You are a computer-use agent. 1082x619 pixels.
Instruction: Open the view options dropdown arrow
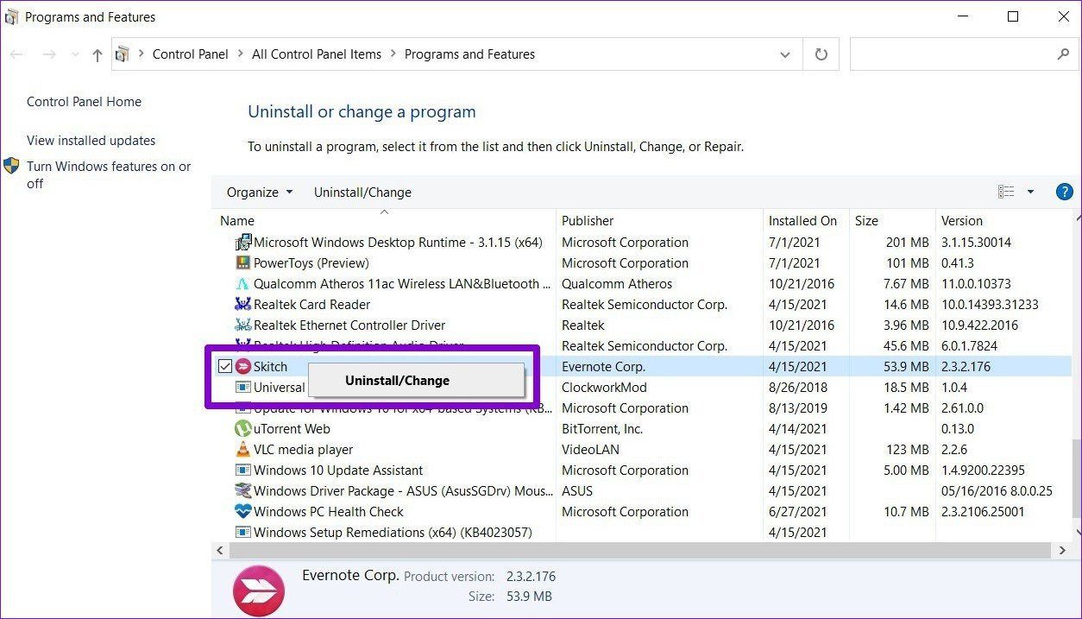click(1030, 193)
